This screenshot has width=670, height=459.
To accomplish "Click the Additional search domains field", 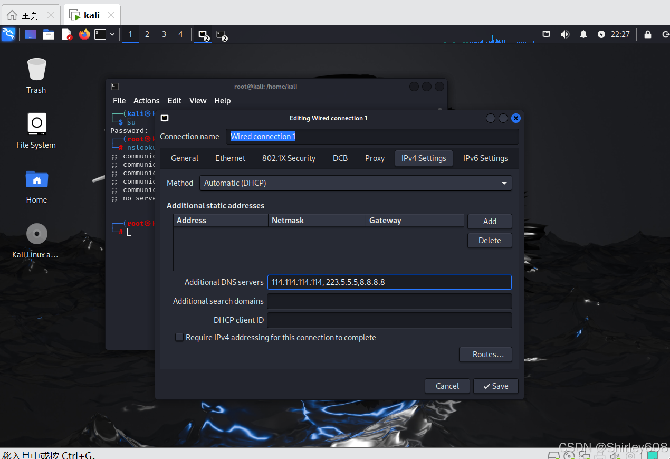I will point(389,301).
